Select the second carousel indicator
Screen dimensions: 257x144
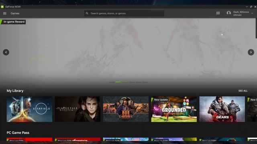click(x=118, y=82)
